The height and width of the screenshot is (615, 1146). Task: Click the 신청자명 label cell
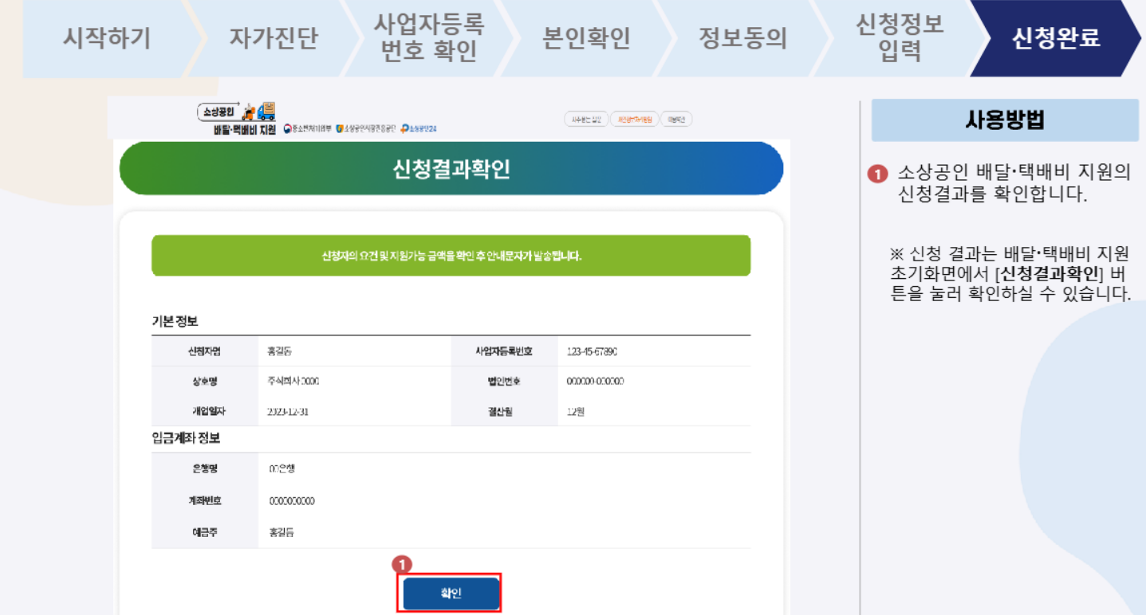[x=204, y=351]
